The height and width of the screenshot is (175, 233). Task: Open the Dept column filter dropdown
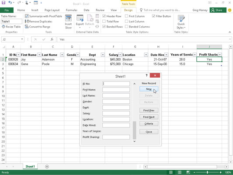(103, 55)
